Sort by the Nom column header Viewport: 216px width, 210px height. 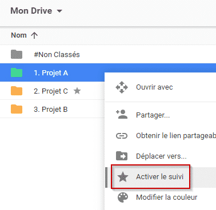click(x=19, y=35)
